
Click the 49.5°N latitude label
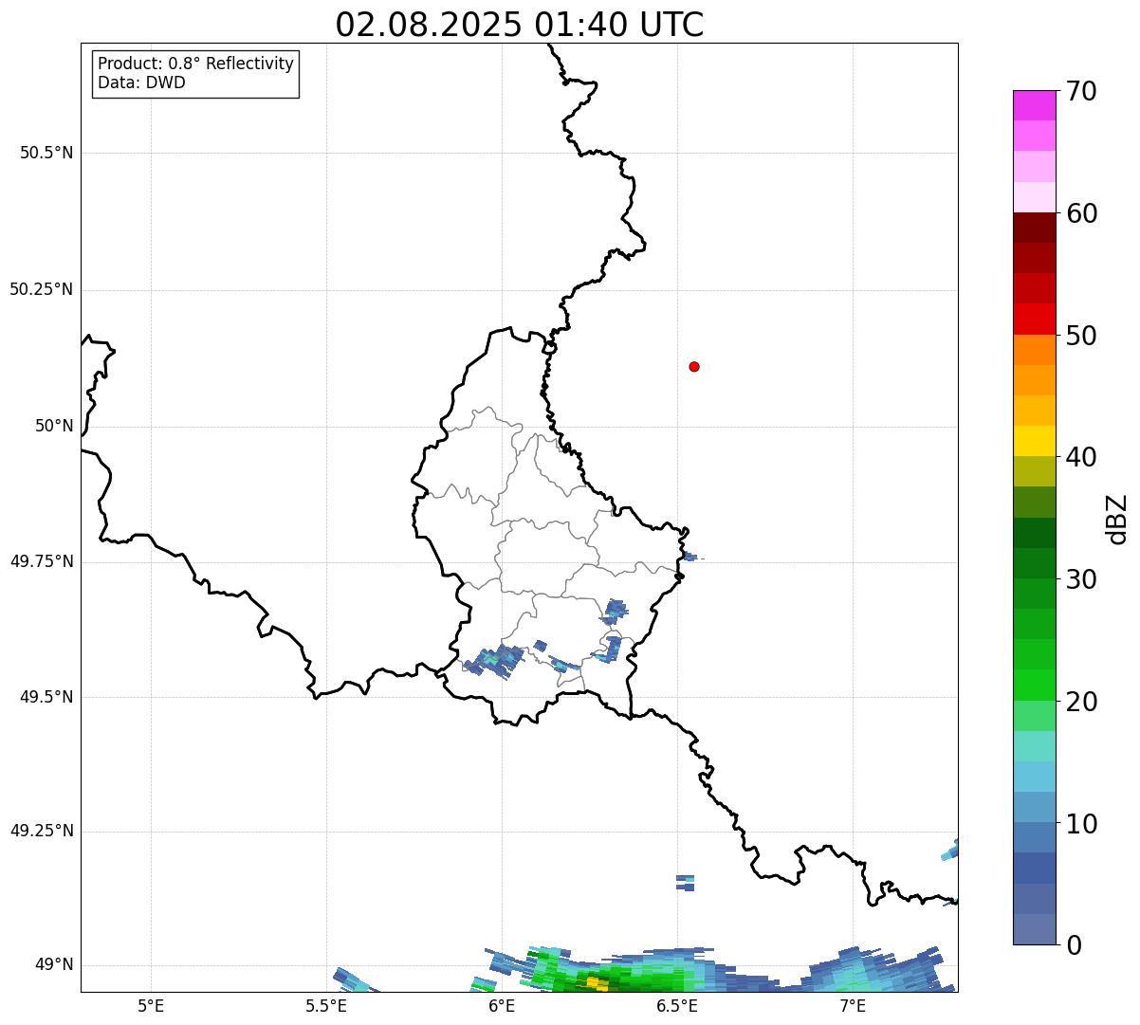(46, 697)
